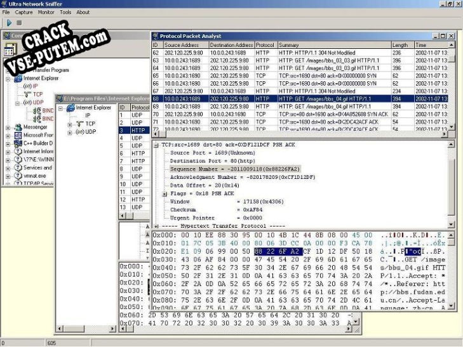Open the Capture menu

(x=23, y=12)
